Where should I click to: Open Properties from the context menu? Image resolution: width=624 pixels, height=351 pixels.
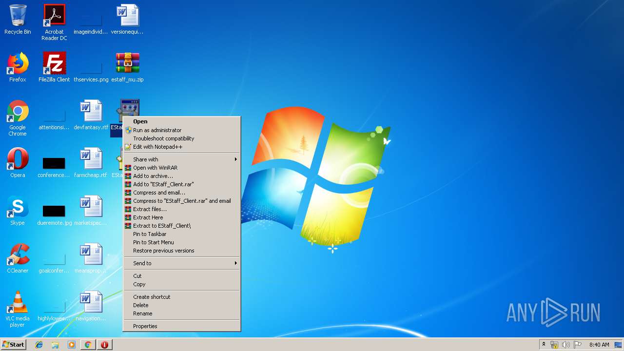pyautogui.click(x=181, y=326)
